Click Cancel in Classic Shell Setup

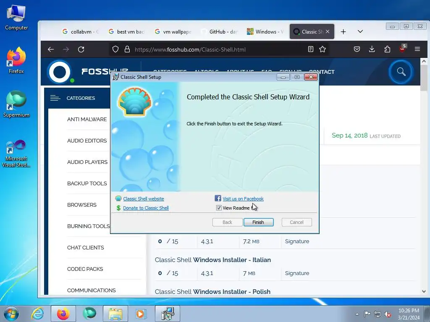click(297, 222)
